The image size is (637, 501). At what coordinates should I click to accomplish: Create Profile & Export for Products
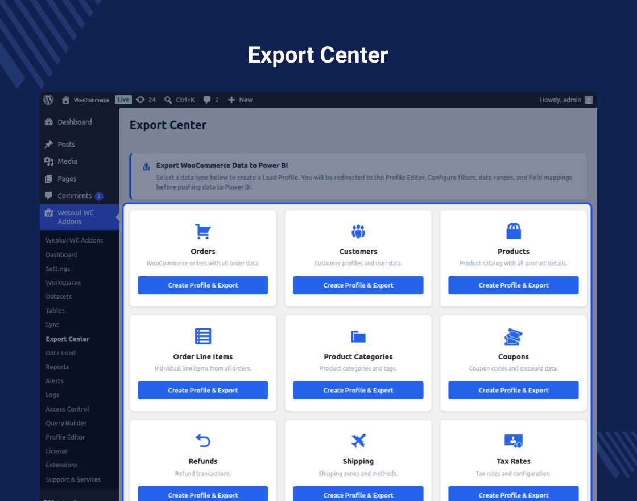pos(514,285)
